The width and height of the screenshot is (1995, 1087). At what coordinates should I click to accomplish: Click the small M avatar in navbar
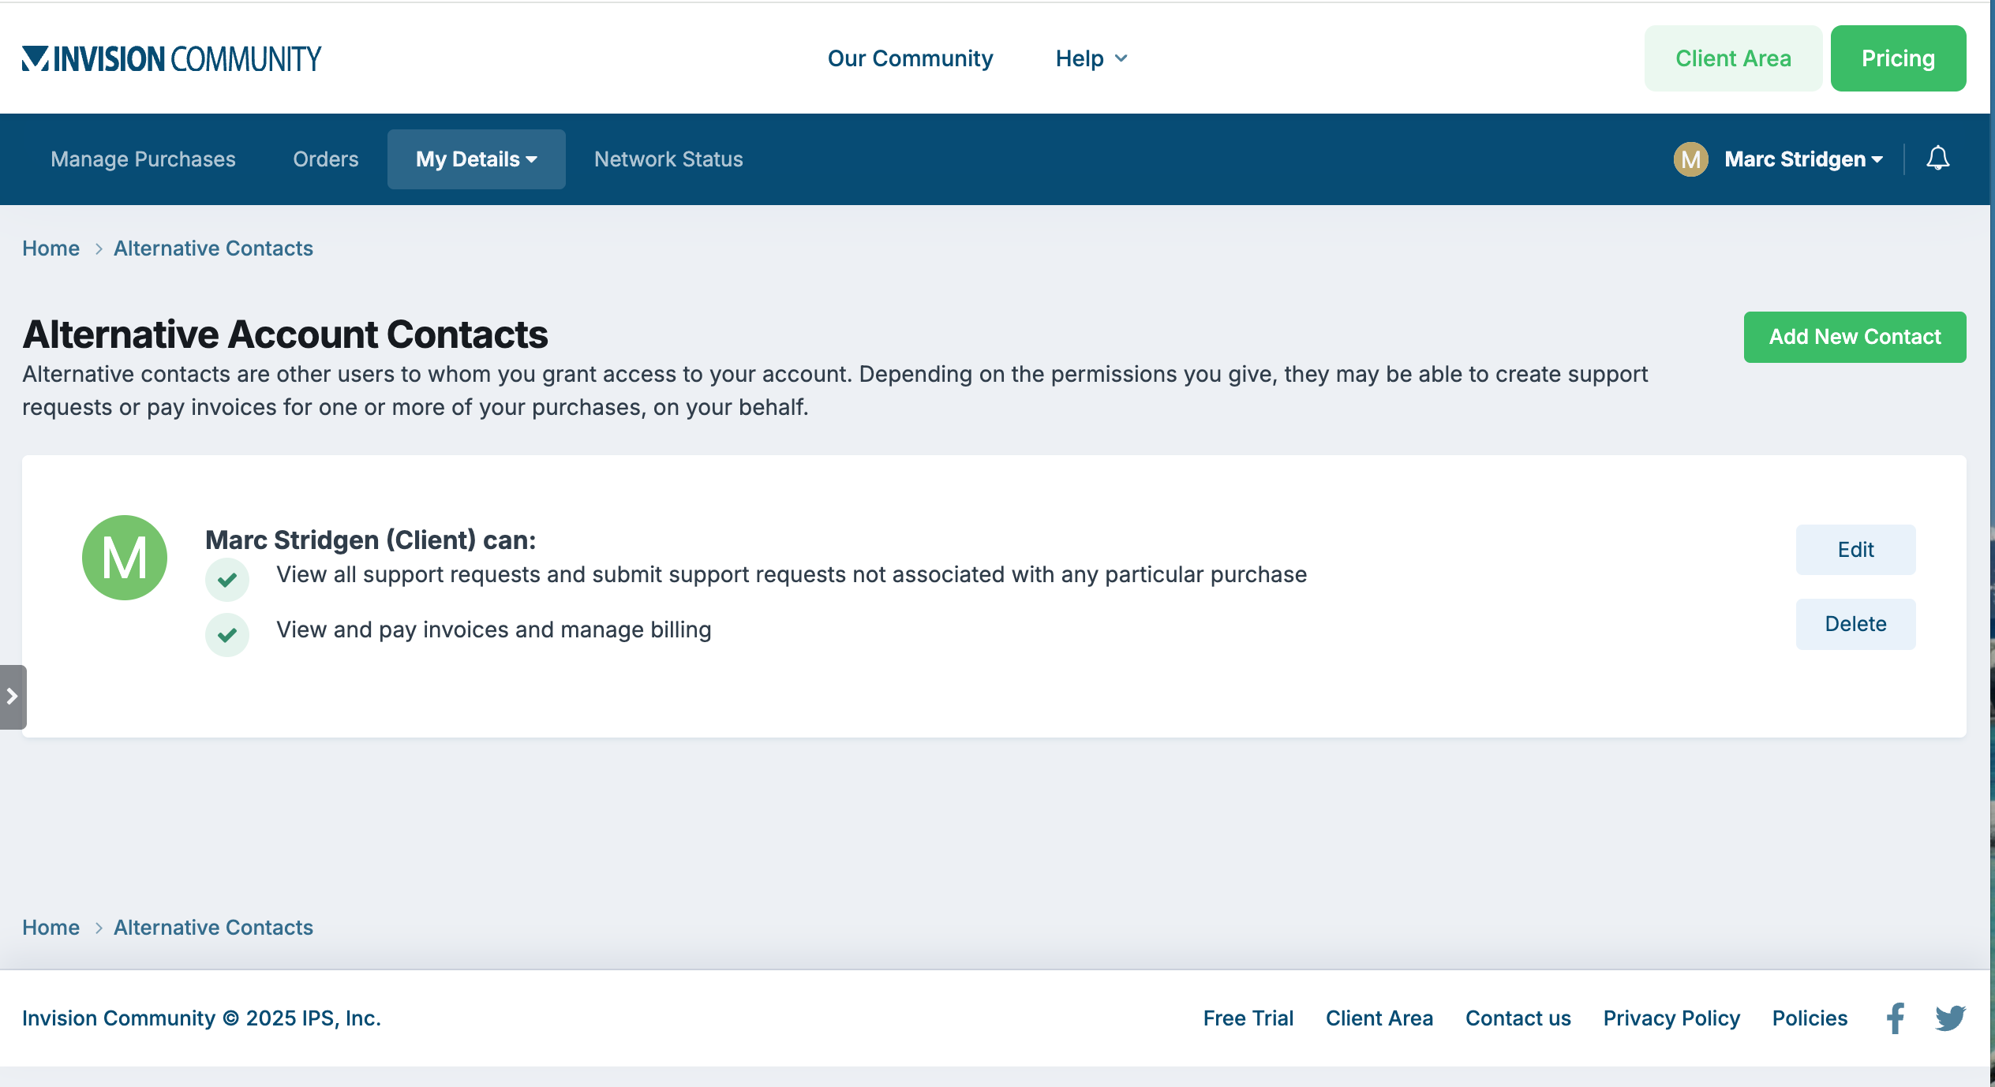coord(1690,159)
